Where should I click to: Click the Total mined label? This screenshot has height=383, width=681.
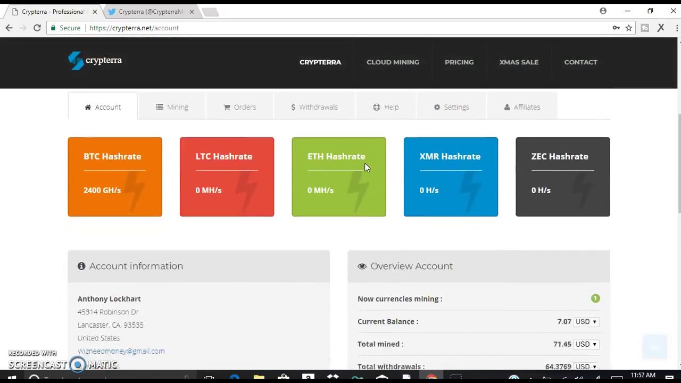380,344
